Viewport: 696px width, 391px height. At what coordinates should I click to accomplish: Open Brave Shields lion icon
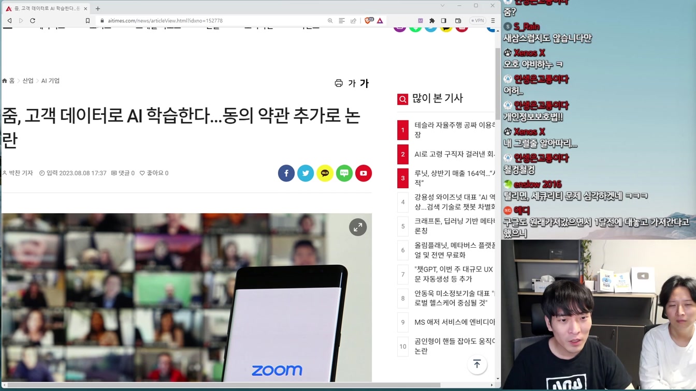point(368,21)
